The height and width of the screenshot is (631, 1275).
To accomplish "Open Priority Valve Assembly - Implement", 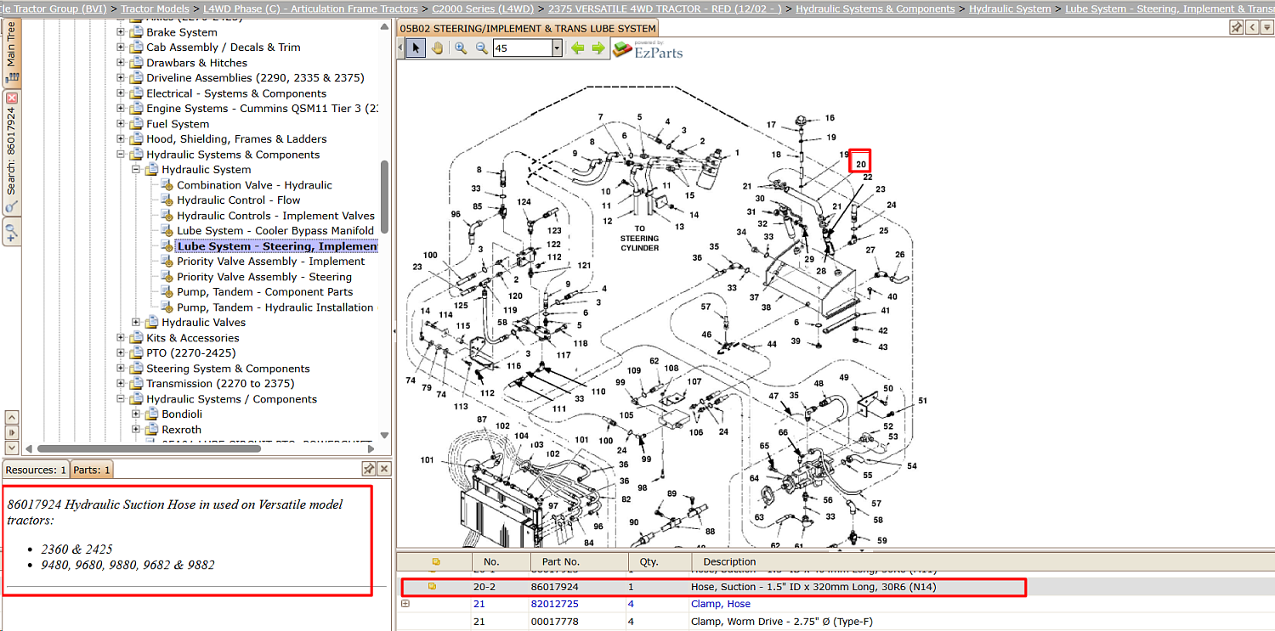I will pos(270,262).
